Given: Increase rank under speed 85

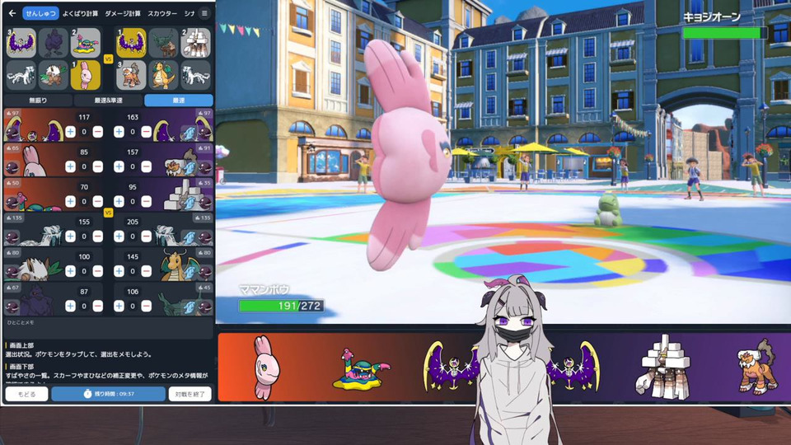Looking at the screenshot, I should [x=70, y=166].
